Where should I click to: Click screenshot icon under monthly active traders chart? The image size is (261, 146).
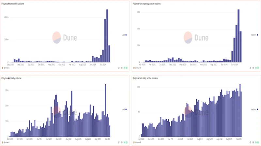click(x=253, y=68)
